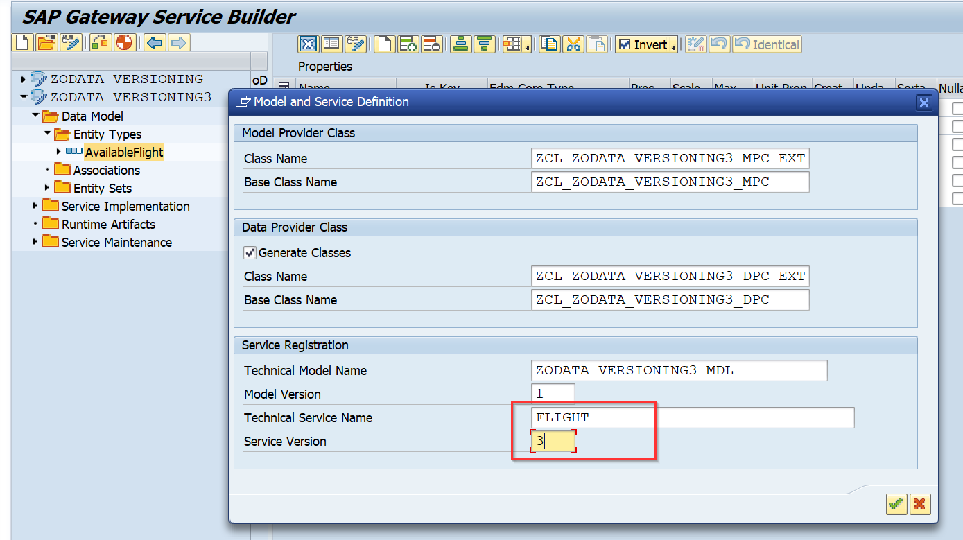Screen dimensions: 963x540
Task: Select the Copy rows icon
Action: pyautogui.click(x=548, y=44)
